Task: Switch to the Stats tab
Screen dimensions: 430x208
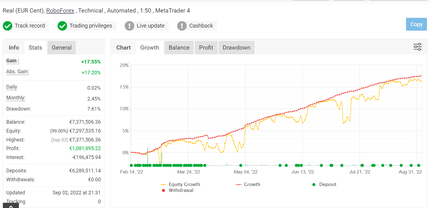Action: (35, 48)
